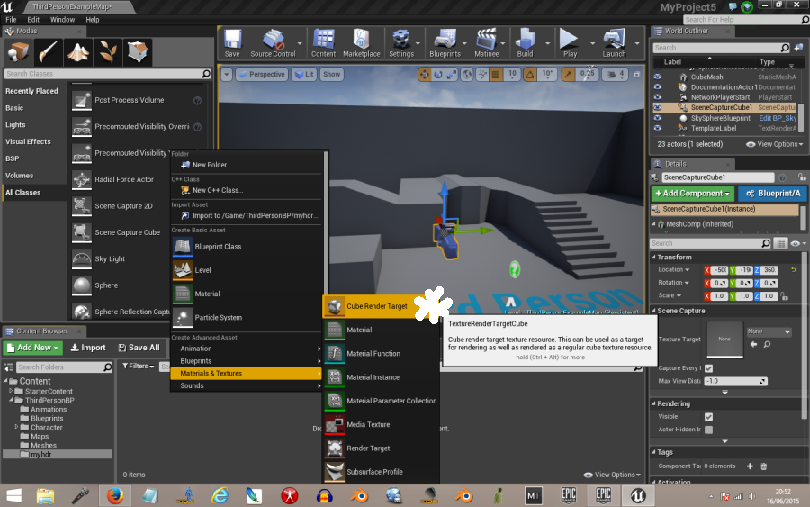This screenshot has height=507, width=810.
Task: Open the Filters dropdown
Action: coord(138,366)
